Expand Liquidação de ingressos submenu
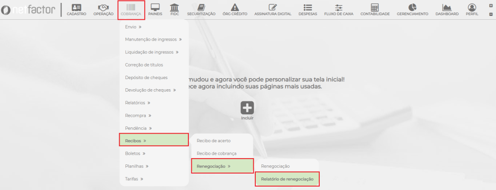This screenshot has height=190, width=496. (152, 52)
